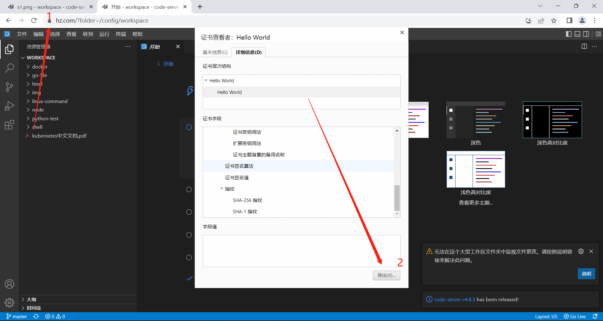Toggle the secondary sidebar visibility
Viewport: 603px width, 321px height.
[x=586, y=34]
